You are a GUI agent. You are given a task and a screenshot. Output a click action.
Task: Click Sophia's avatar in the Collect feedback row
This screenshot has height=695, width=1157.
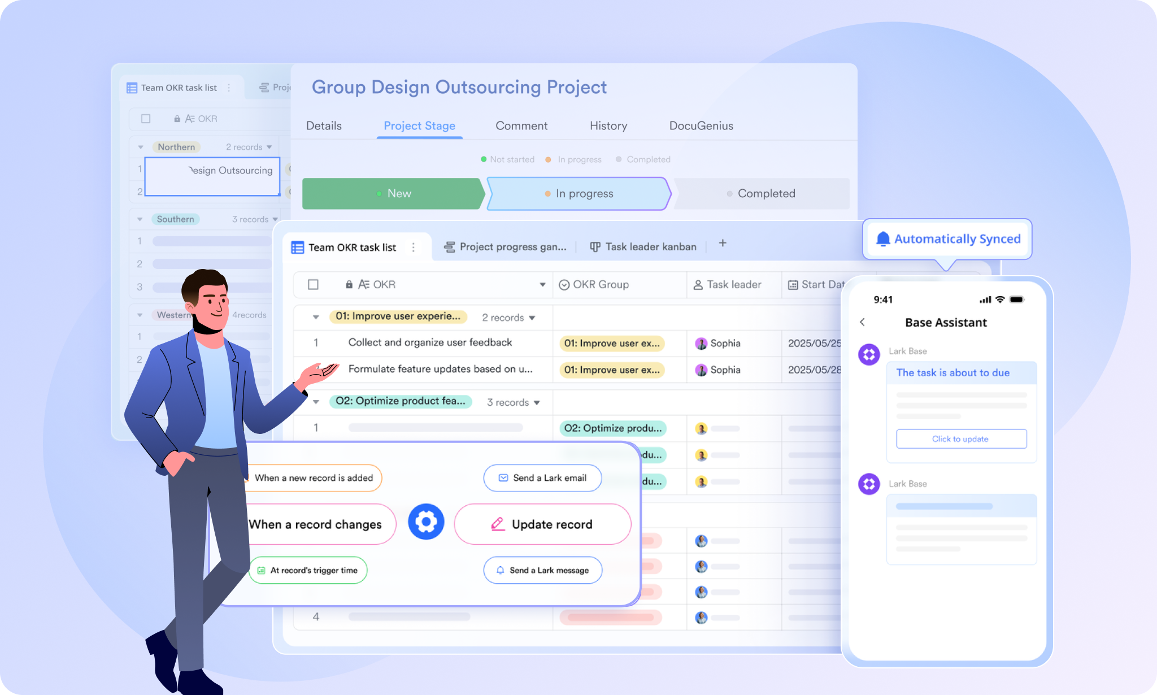(701, 343)
